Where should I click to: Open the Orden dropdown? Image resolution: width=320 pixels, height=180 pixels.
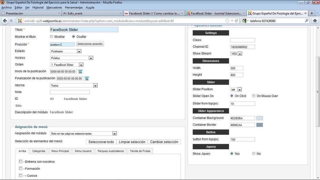pyautogui.click(x=67, y=65)
